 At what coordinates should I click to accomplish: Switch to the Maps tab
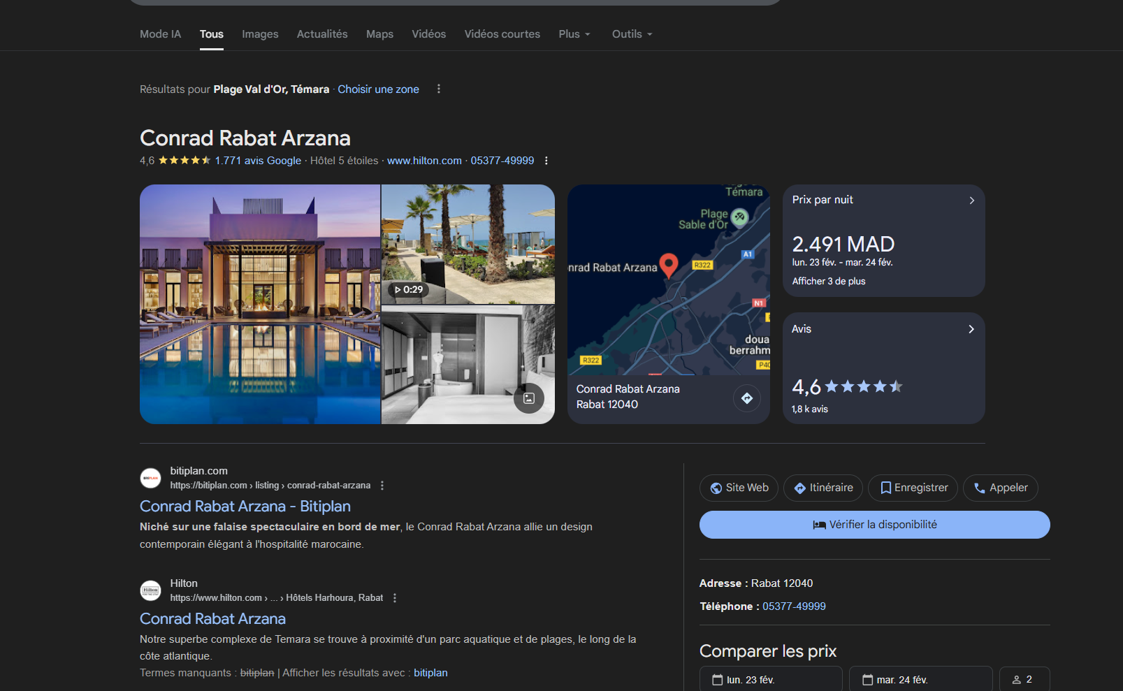pos(379,34)
